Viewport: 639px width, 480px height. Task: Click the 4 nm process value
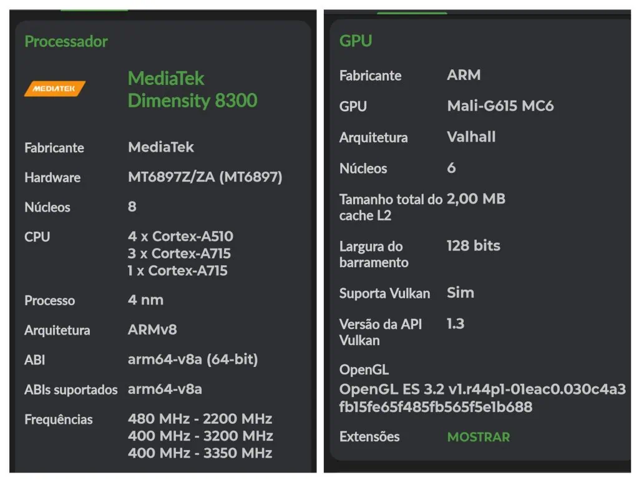click(x=145, y=300)
